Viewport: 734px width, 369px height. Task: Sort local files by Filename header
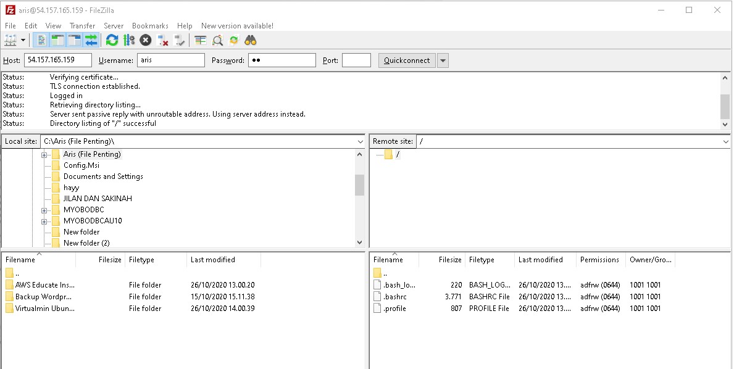click(x=38, y=260)
